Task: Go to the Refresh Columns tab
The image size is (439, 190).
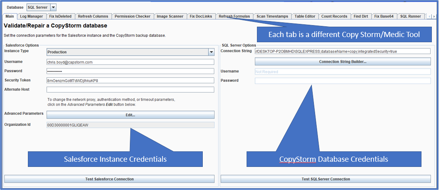Action: pyautogui.click(x=93, y=16)
